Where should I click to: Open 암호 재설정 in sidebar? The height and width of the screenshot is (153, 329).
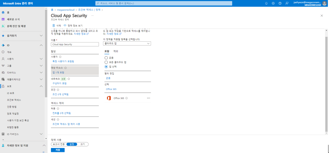[x=13, y=114]
